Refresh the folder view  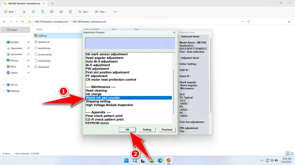point(249,22)
